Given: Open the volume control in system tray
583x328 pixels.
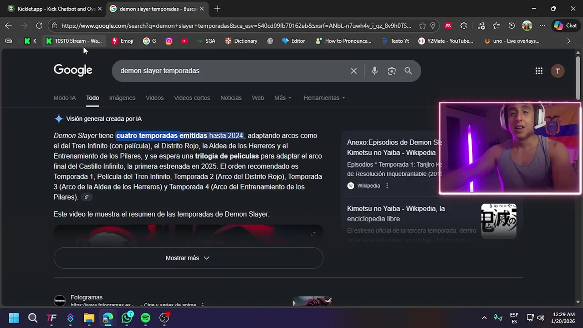Looking at the screenshot, I should [x=541, y=318].
